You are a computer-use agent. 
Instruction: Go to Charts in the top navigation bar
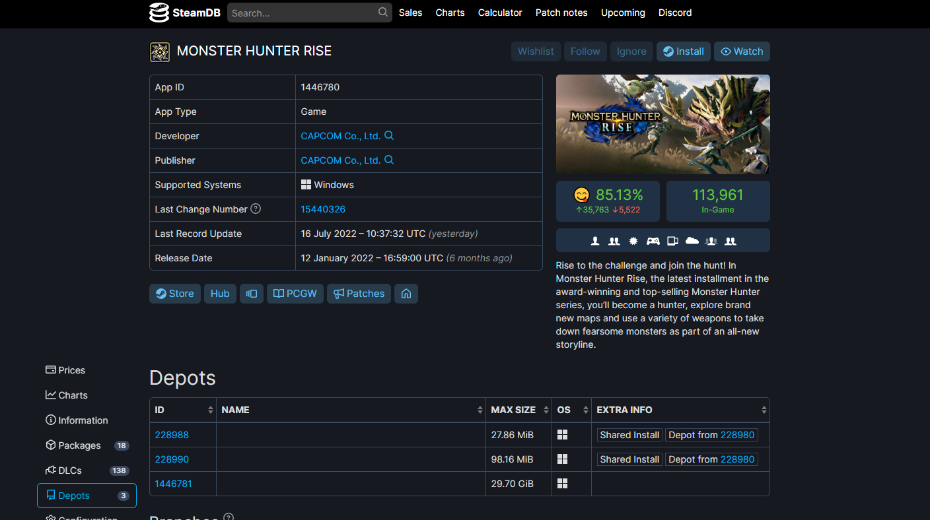(x=450, y=13)
